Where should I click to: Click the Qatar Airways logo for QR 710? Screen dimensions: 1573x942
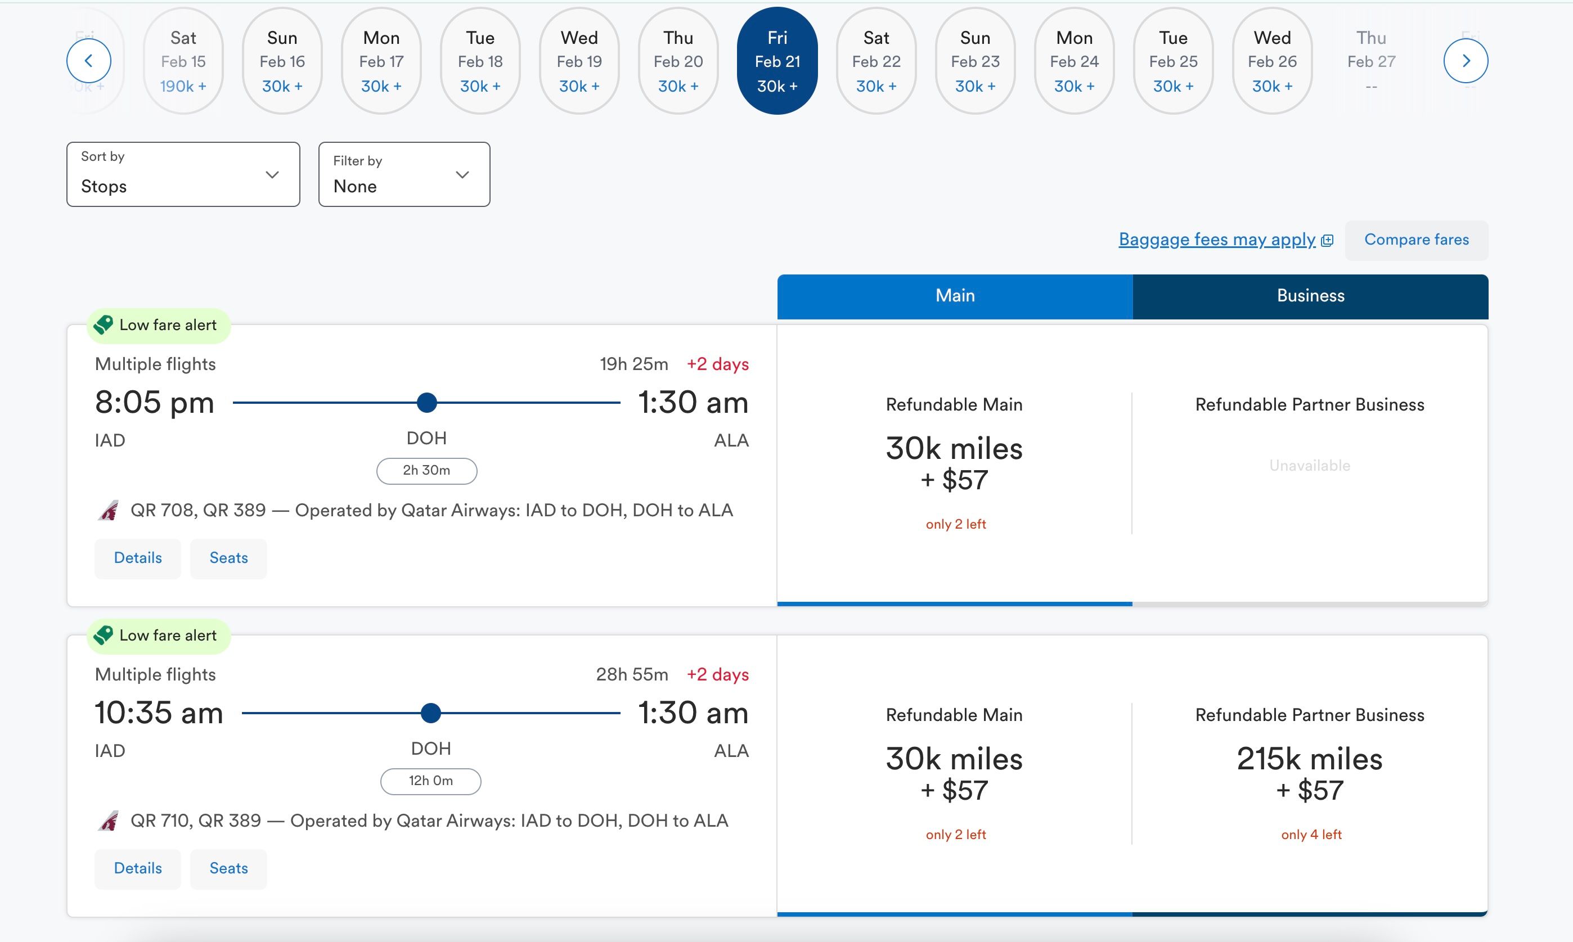[x=109, y=821]
